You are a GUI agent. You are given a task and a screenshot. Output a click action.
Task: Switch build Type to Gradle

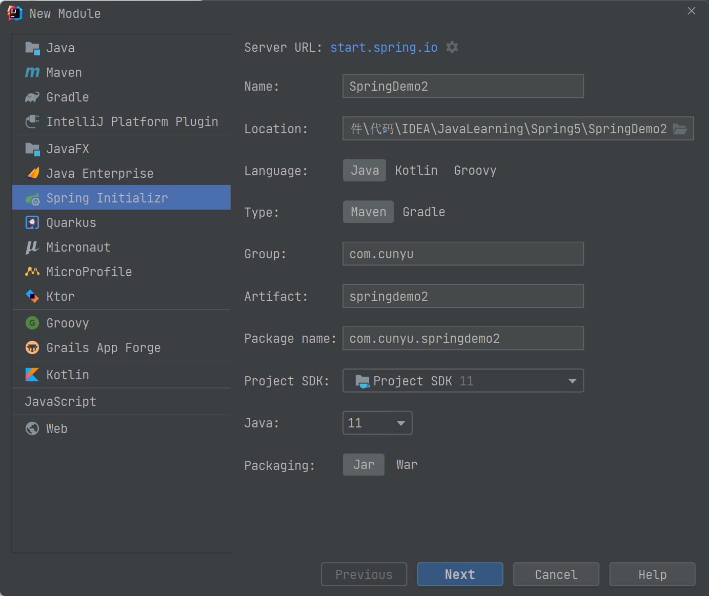coord(424,212)
